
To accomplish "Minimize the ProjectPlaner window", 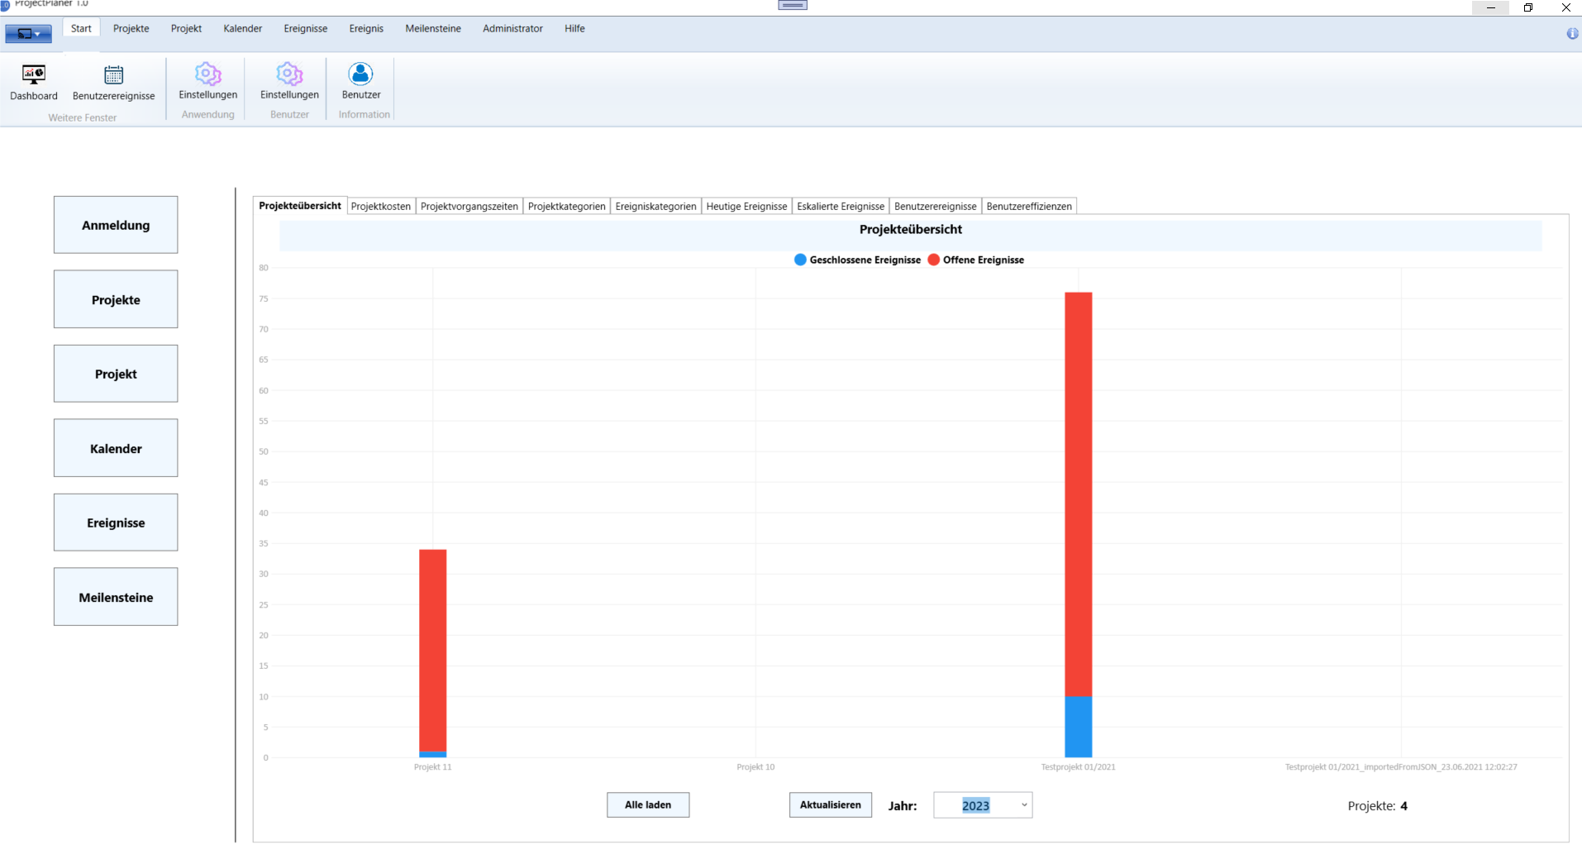I will pos(1491,7).
